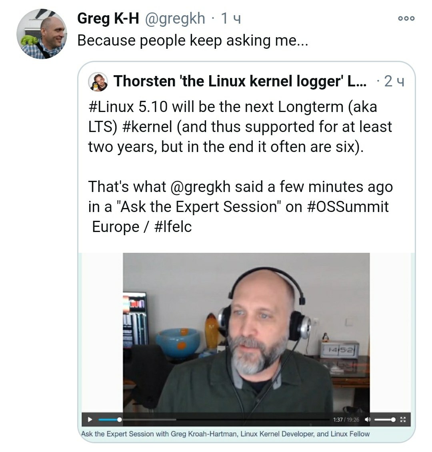This screenshot has width=432, height=452.
Task: Open the Greg K-H display name
Action: (x=108, y=19)
